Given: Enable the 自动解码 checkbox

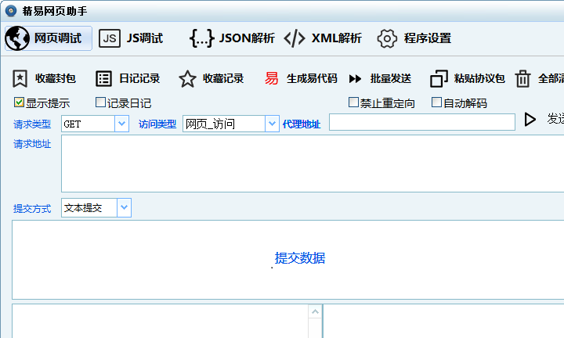Looking at the screenshot, I should pos(436,102).
